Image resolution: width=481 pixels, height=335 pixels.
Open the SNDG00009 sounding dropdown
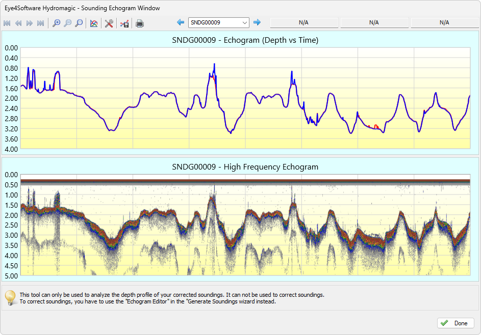[x=219, y=22]
